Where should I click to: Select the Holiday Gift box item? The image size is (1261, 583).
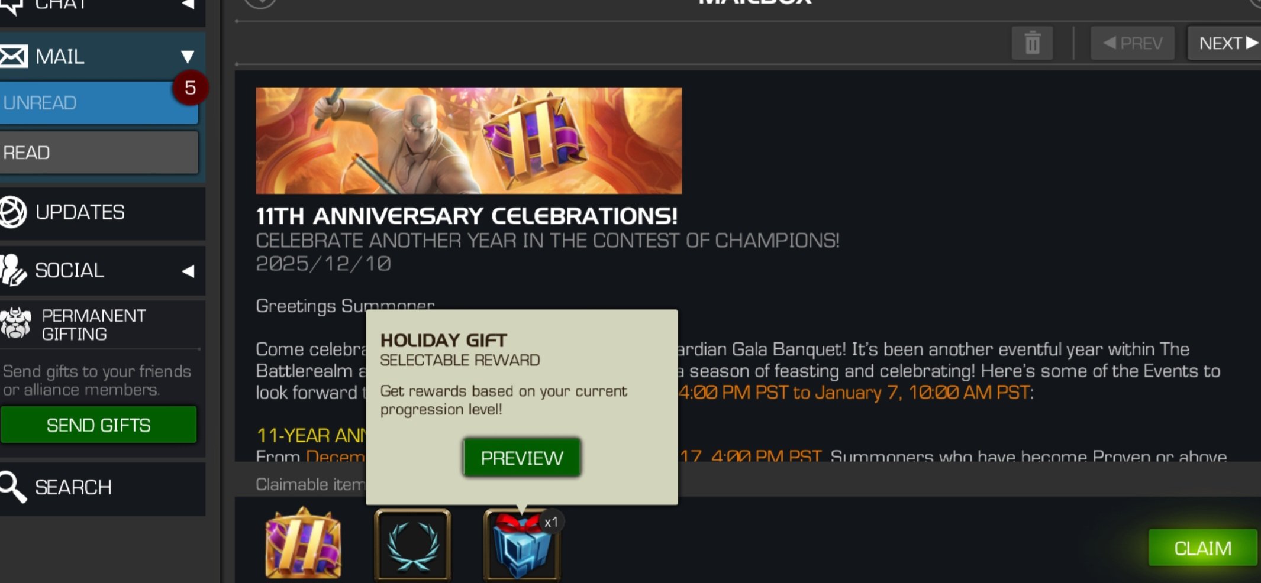(522, 545)
